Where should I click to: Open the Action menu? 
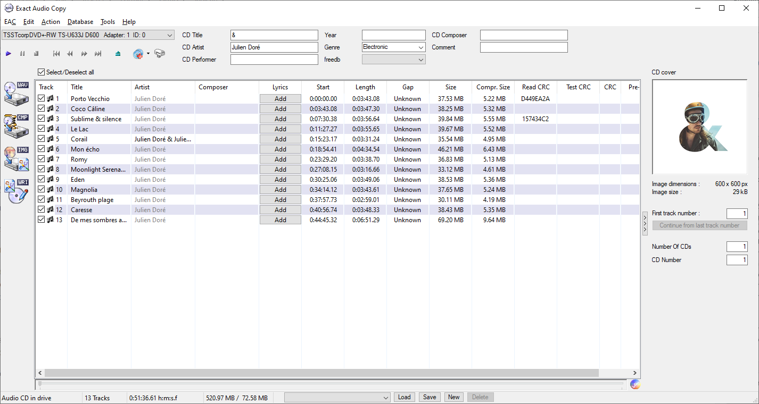(x=51, y=22)
